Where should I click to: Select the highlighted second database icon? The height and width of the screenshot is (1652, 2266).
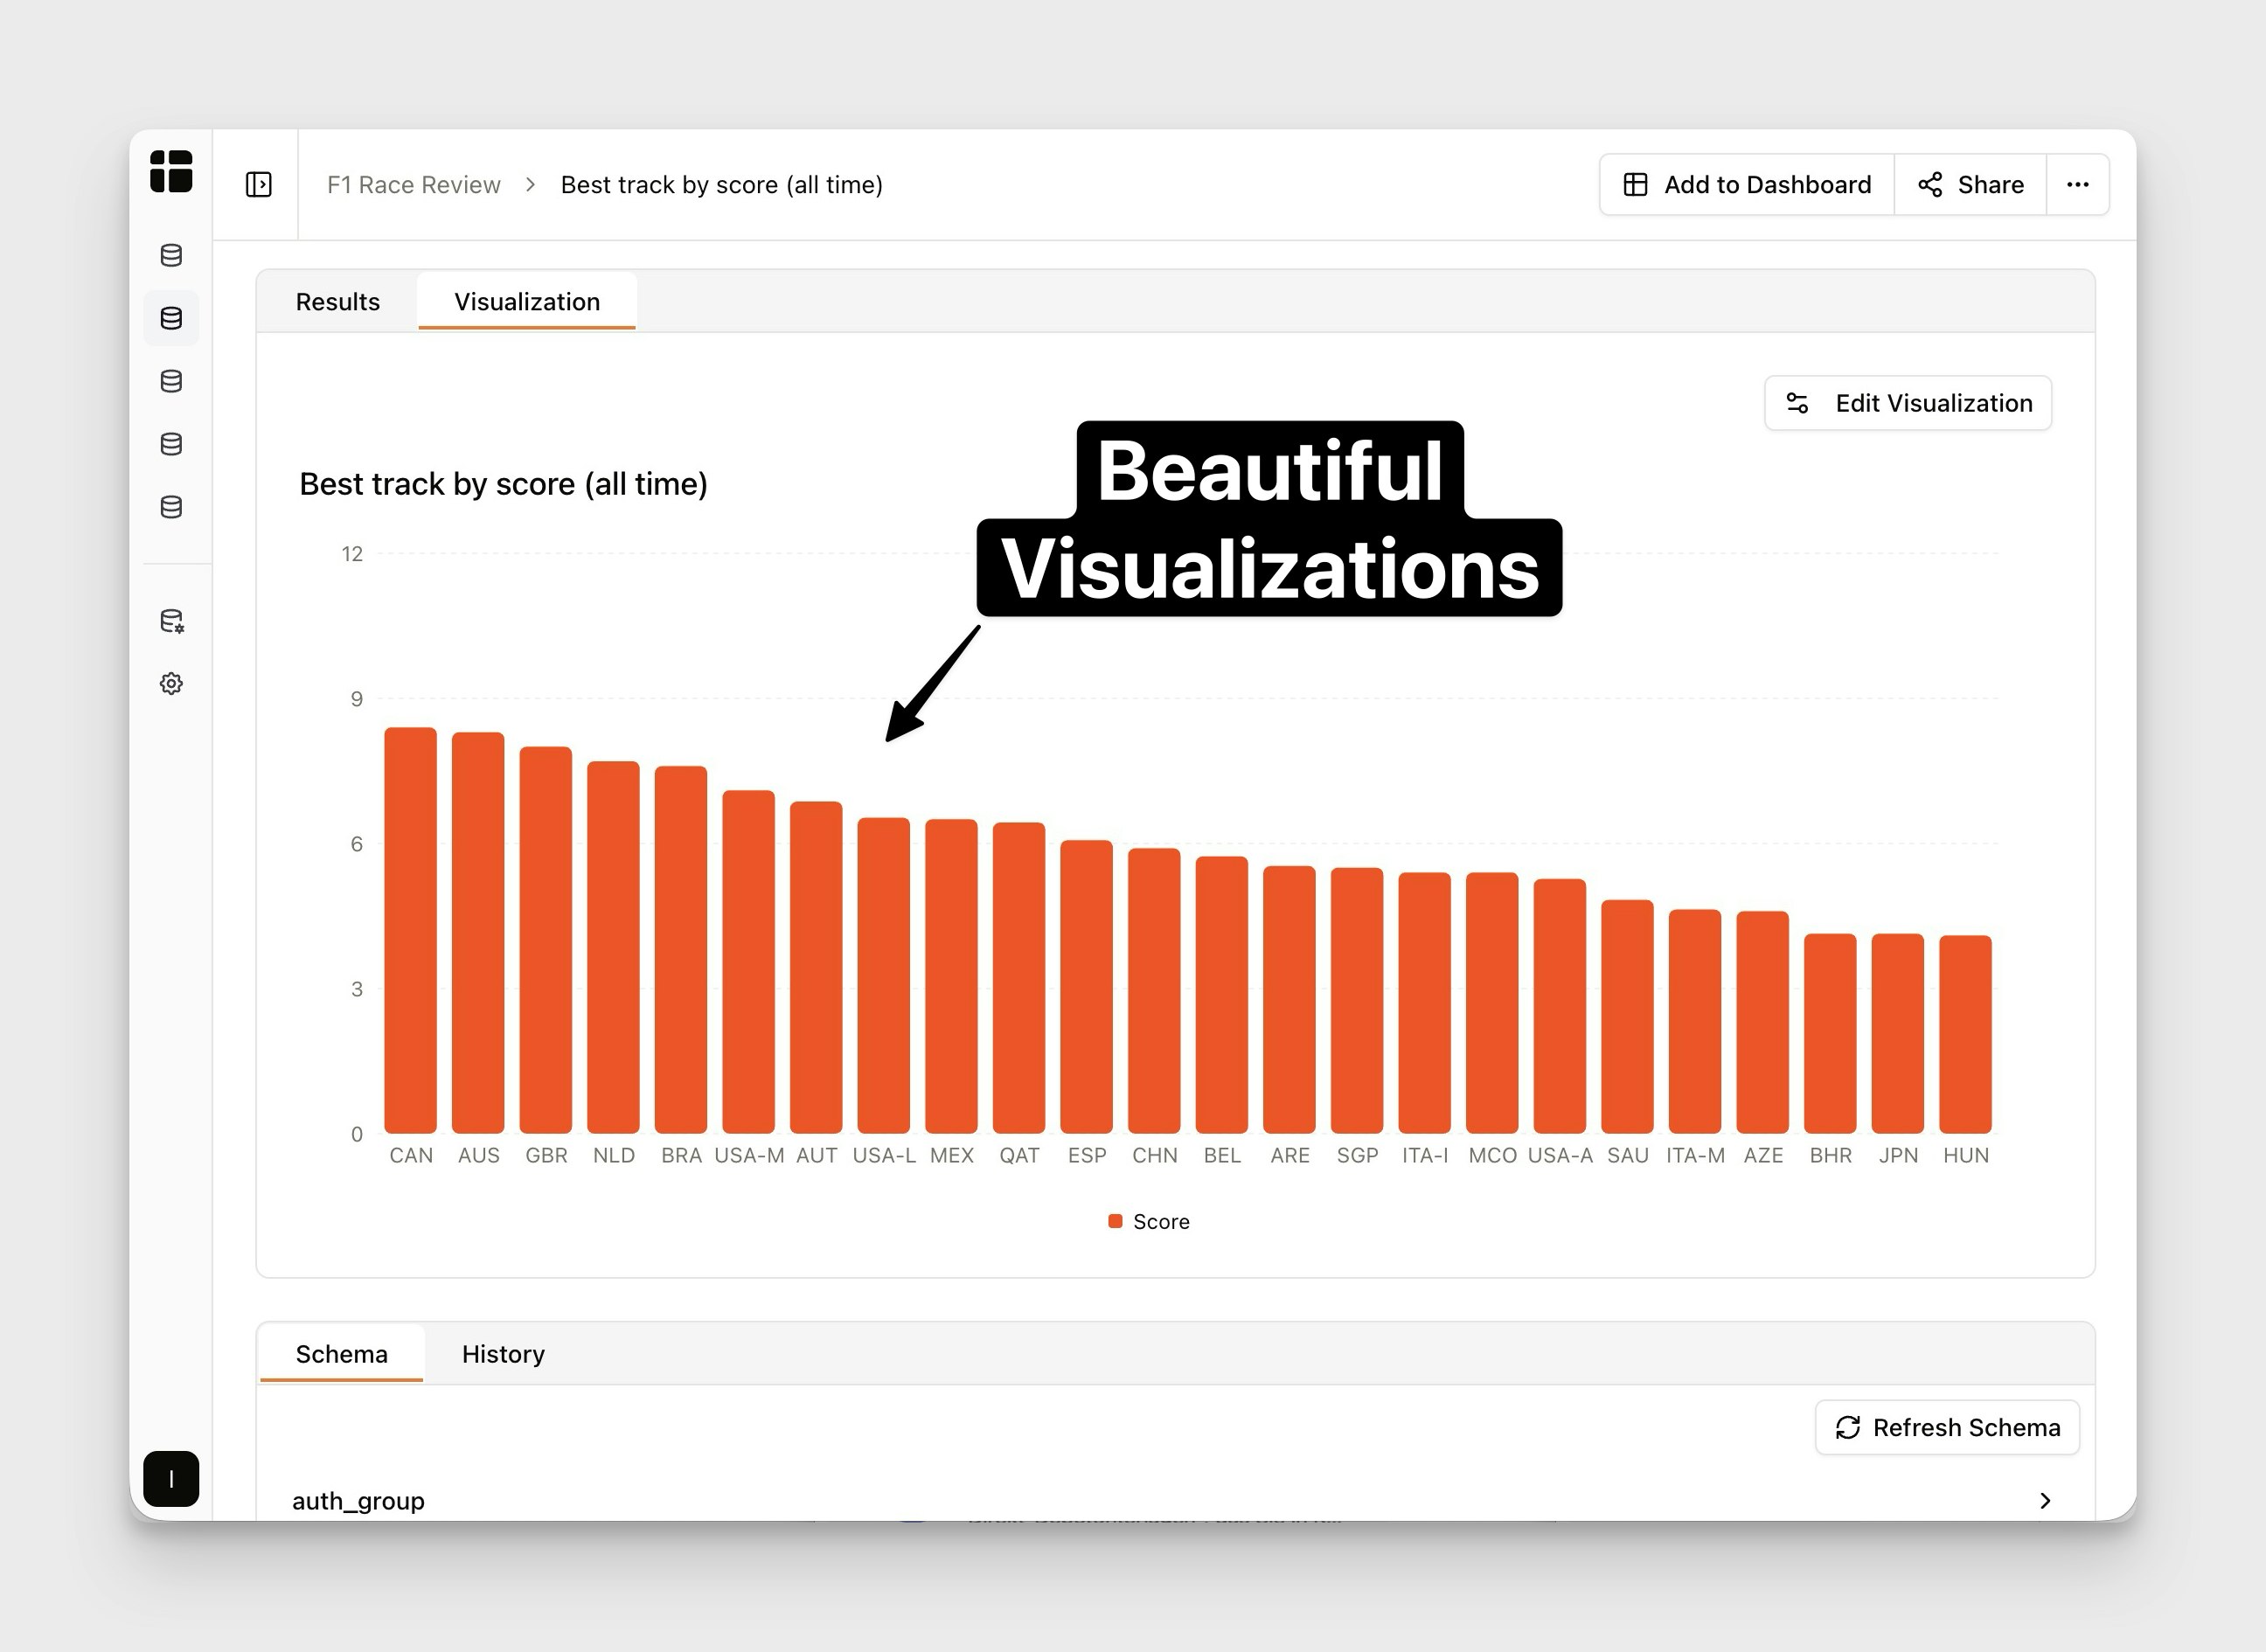(x=171, y=318)
